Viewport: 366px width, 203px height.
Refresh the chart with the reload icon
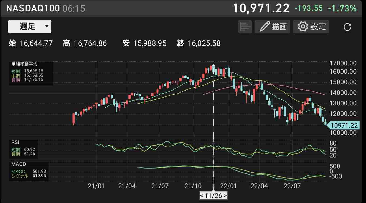(x=347, y=27)
